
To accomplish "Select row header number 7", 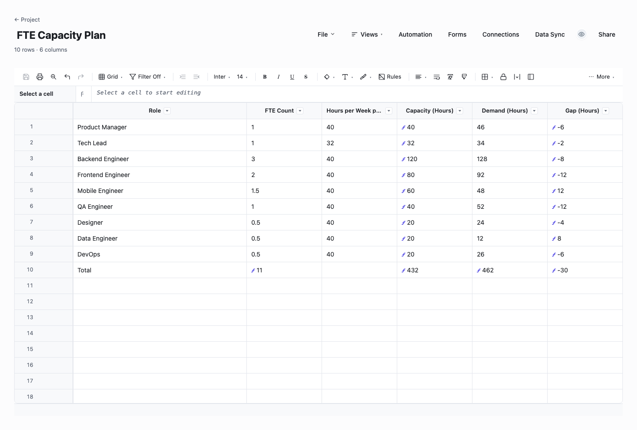I will click(44, 222).
